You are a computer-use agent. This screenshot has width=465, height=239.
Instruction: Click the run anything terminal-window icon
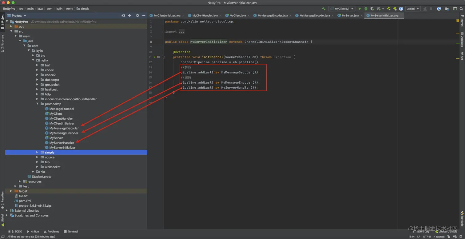[455, 9]
